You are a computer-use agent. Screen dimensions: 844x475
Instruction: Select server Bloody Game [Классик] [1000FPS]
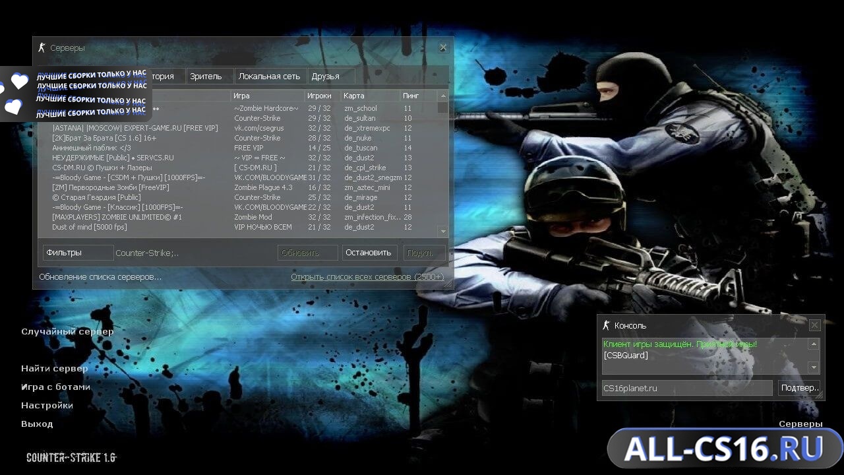click(x=117, y=207)
